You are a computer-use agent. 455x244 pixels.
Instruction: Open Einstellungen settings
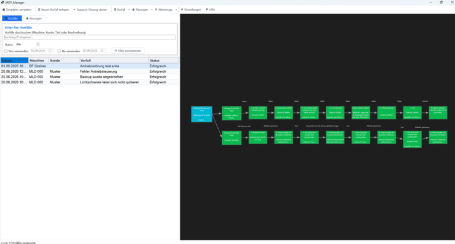click(x=191, y=9)
